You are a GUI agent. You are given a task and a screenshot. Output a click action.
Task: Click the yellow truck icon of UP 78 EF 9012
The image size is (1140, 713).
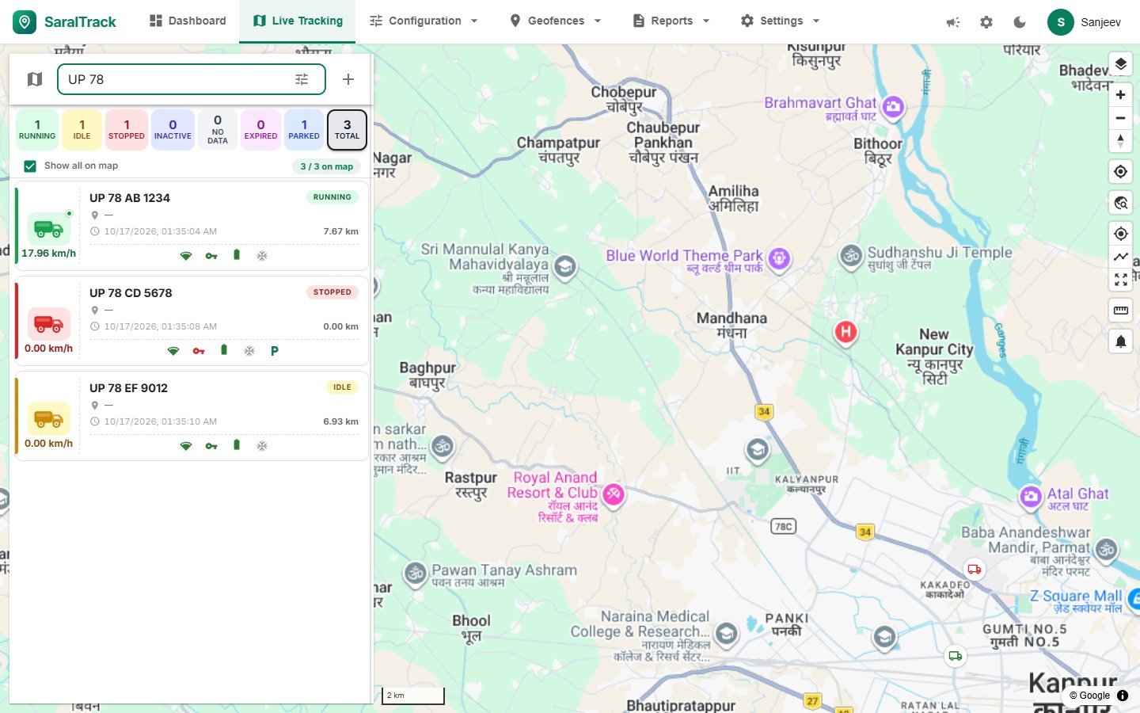49,419
